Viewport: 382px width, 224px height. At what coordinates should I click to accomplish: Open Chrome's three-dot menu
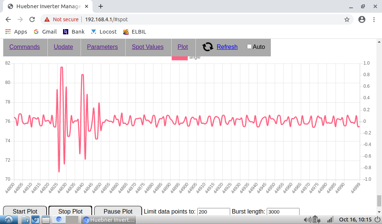[374, 19]
